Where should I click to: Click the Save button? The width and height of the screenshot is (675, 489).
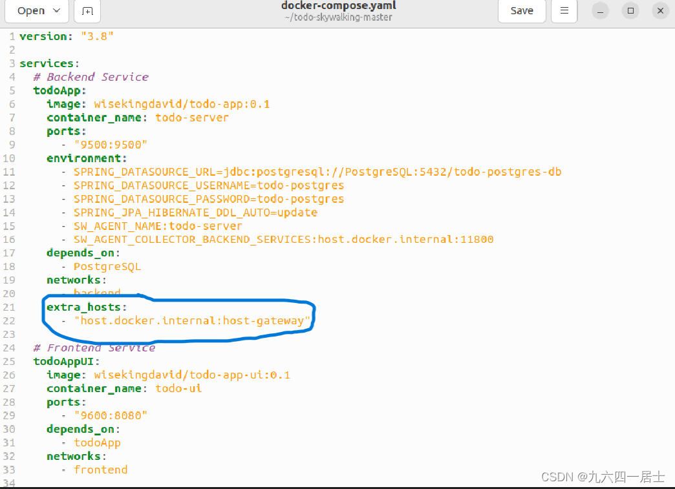[521, 11]
